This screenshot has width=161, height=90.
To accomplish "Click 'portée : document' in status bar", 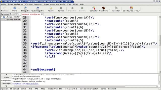I will [108, 89].
